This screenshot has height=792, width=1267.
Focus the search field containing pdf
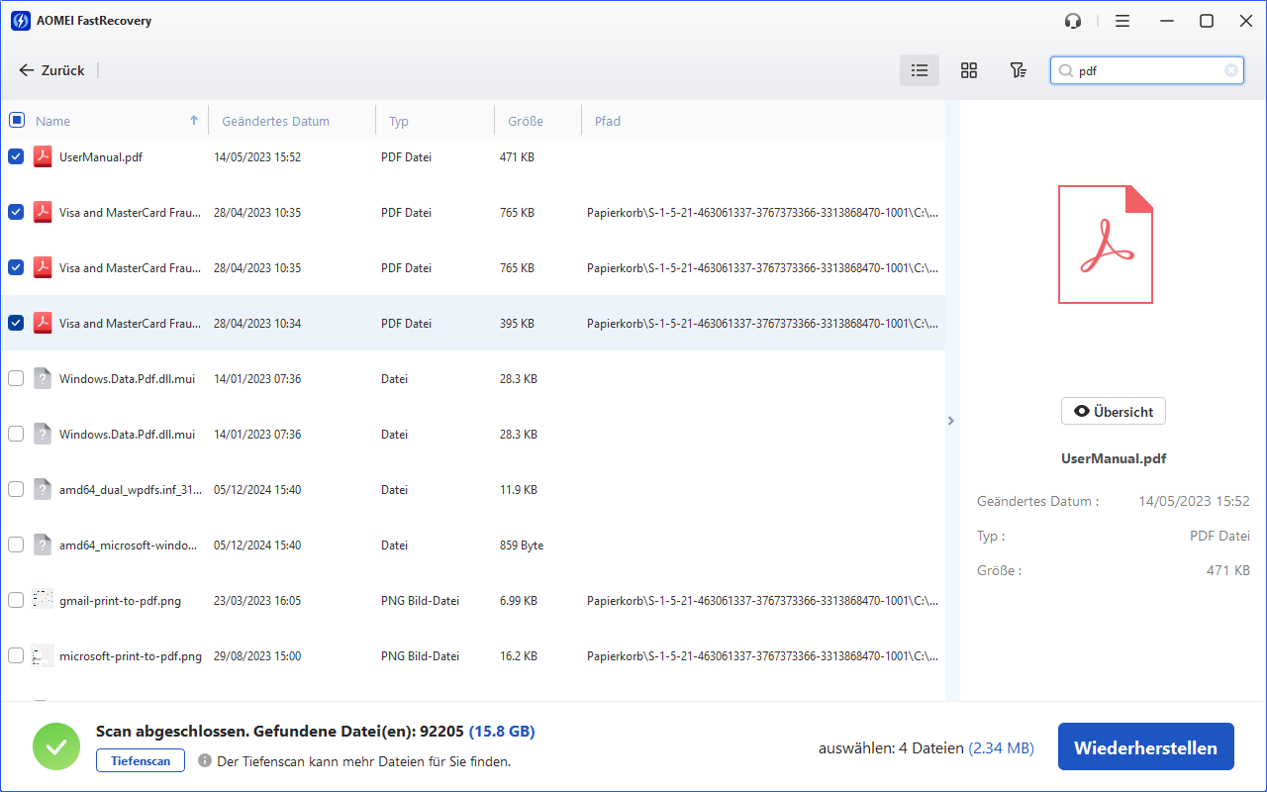(1148, 70)
